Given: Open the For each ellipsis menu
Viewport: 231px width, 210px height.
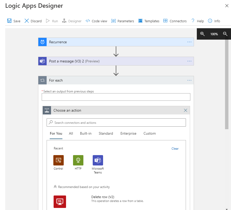Looking at the screenshot, I should tap(190, 80).
